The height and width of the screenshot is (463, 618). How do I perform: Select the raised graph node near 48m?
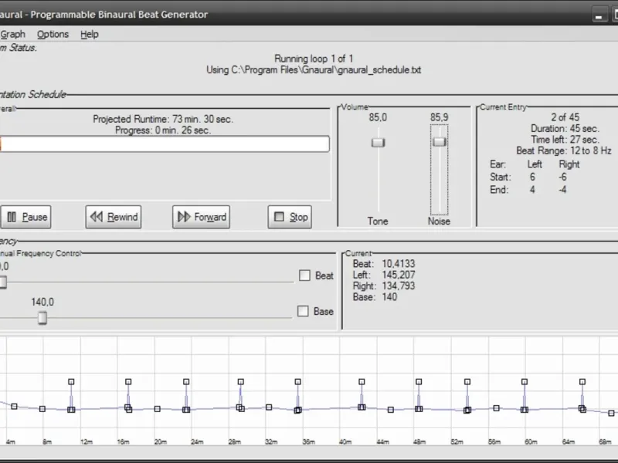pos(419,381)
